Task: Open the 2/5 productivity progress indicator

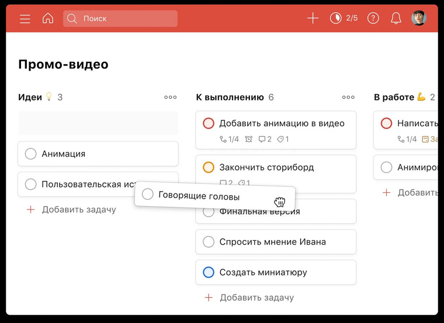Action: click(344, 19)
